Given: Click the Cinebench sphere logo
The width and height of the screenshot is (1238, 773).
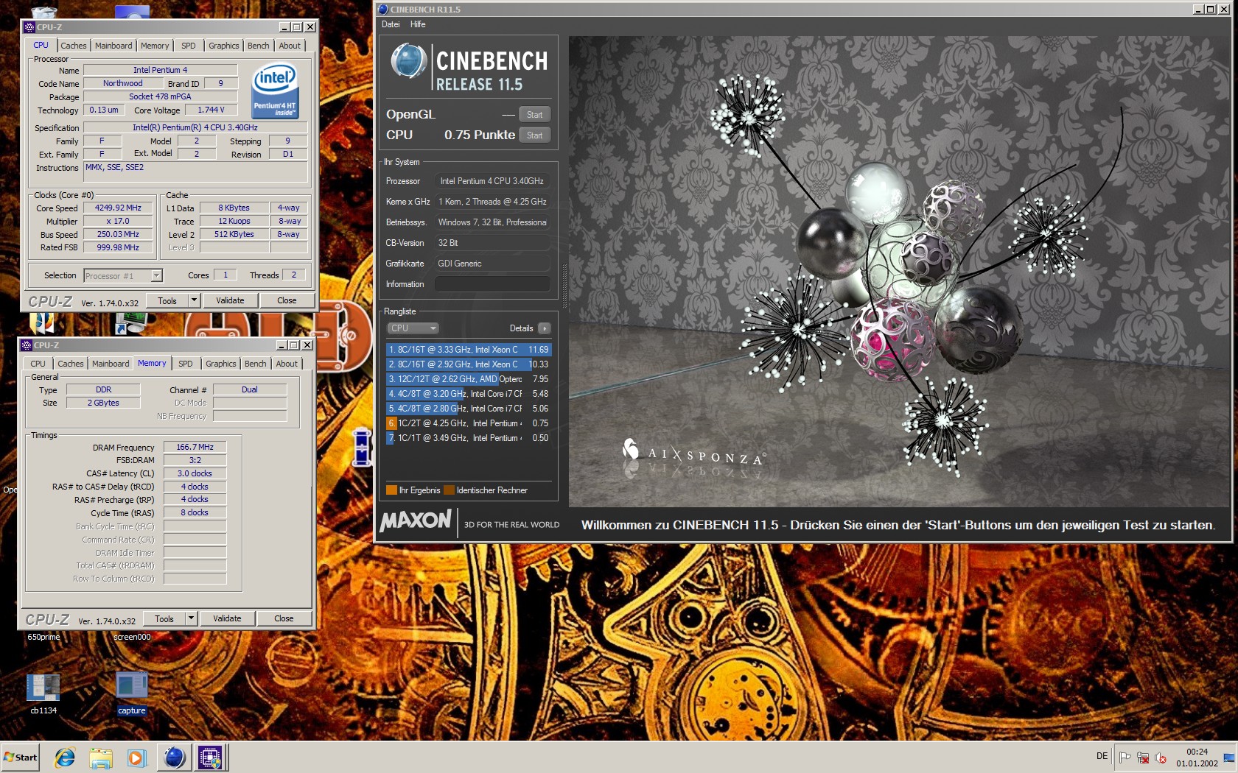Looking at the screenshot, I should point(408,61).
